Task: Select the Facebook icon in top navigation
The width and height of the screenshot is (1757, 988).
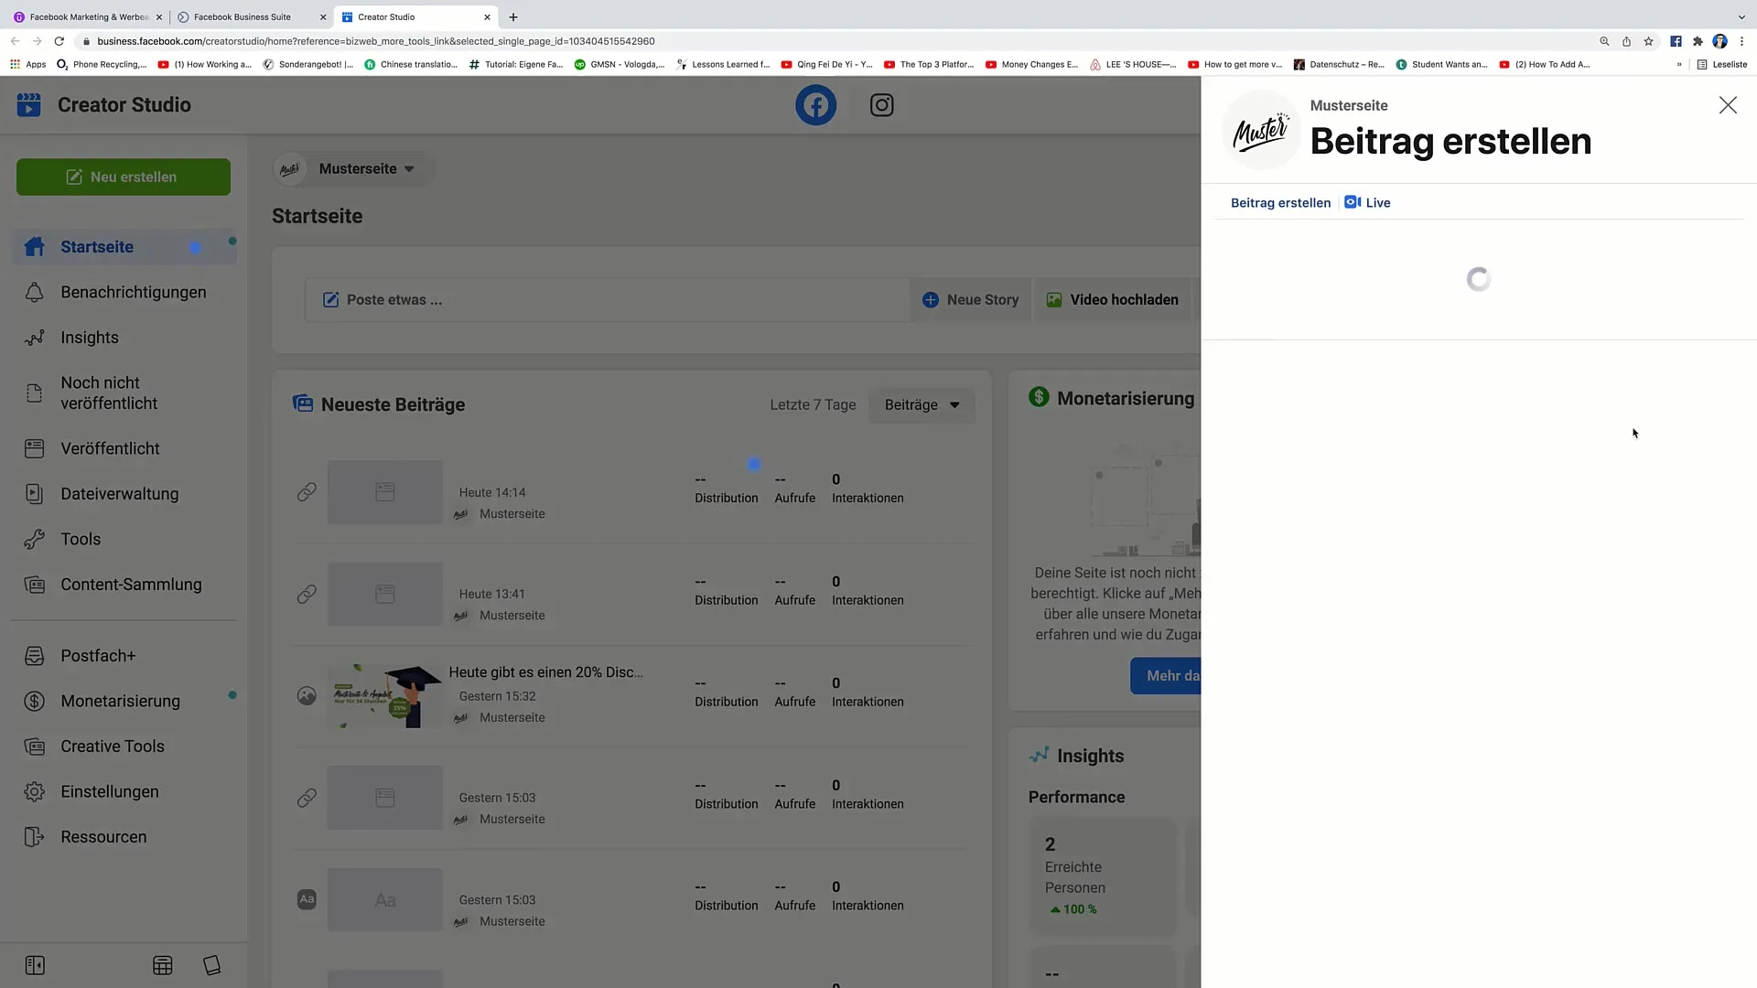Action: click(815, 105)
